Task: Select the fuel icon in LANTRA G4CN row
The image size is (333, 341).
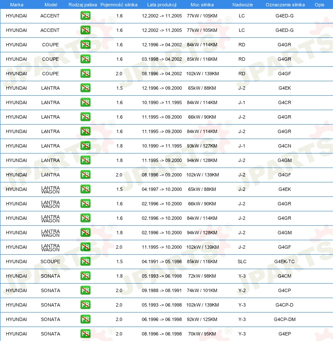Action: tap(85, 146)
